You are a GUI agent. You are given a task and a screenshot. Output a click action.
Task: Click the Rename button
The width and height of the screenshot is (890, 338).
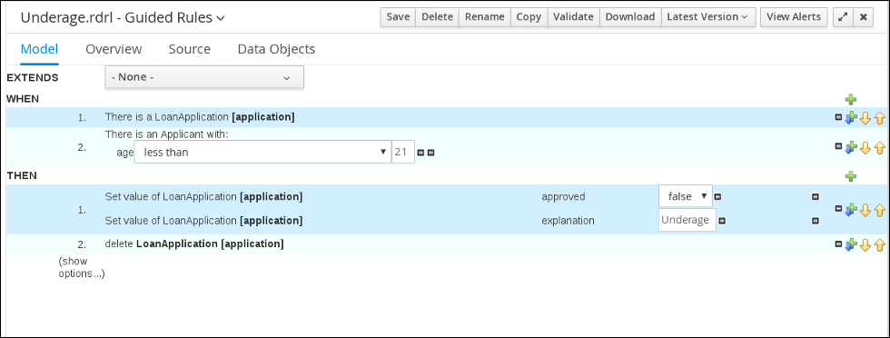485,17
